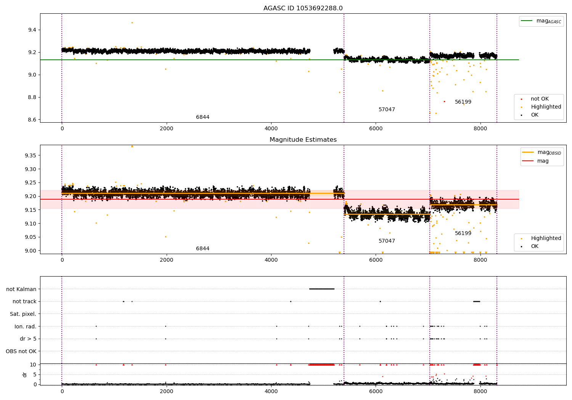The width and height of the screenshot is (572, 400).
Task: Click the orange mag OBSID legend line
Action: coord(528,152)
